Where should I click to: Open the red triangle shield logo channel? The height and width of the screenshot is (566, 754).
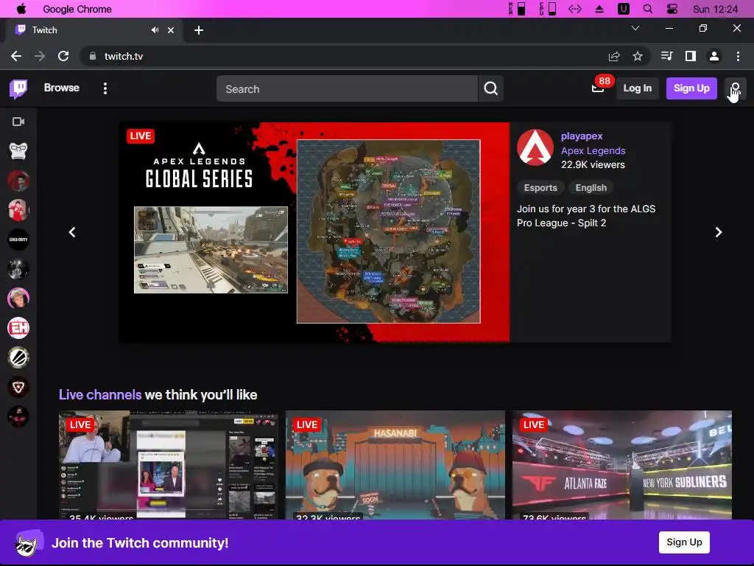coord(18,387)
